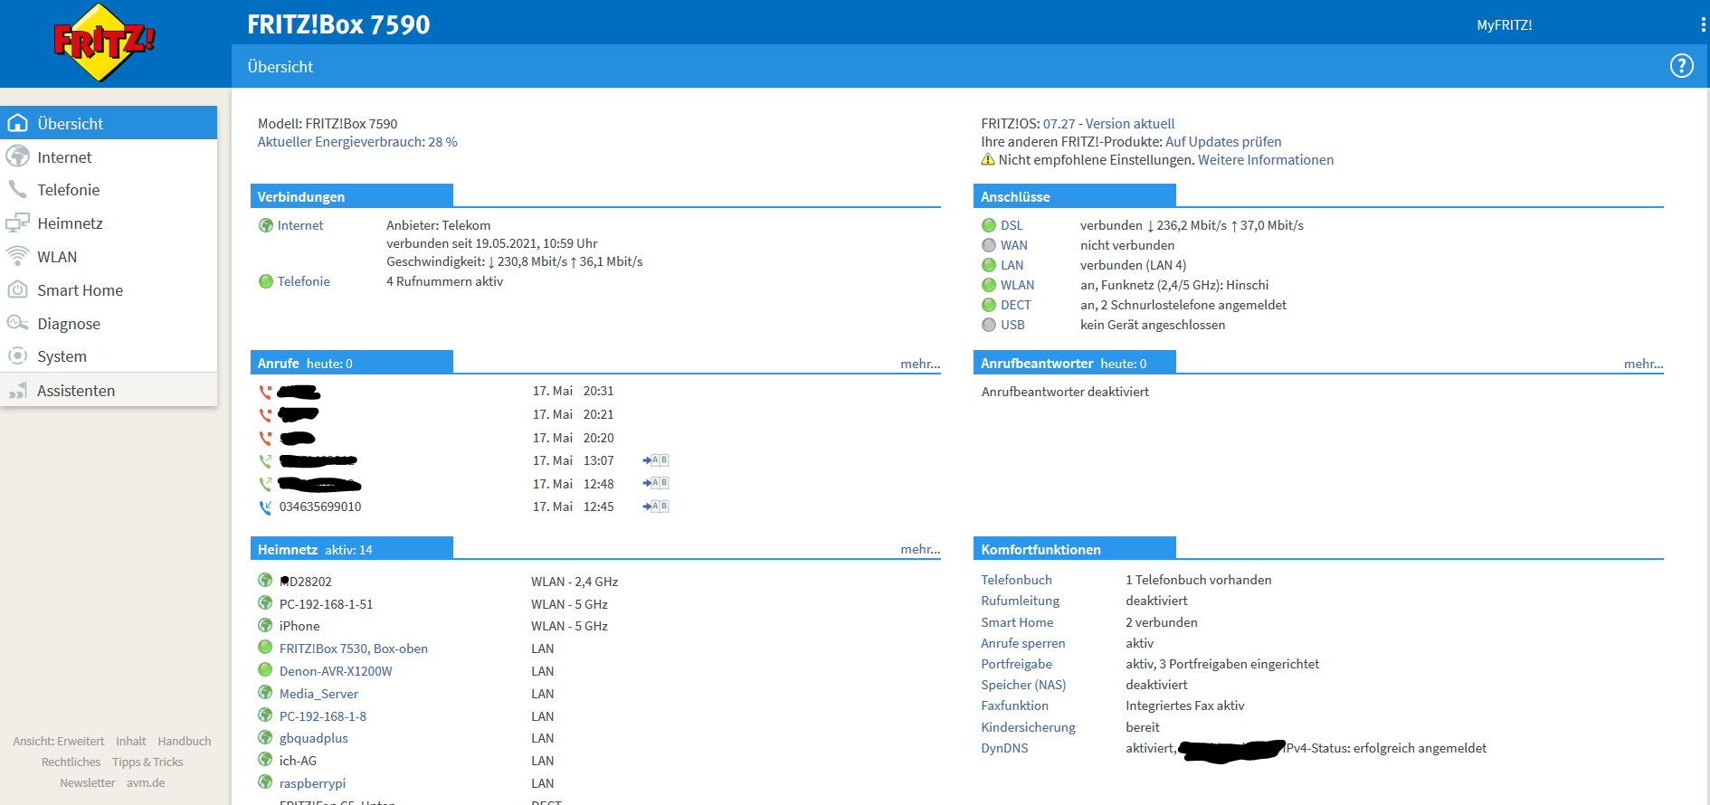Click the warning triangle icon
The width and height of the screenshot is (1710, 805).
tap(988, 160)
